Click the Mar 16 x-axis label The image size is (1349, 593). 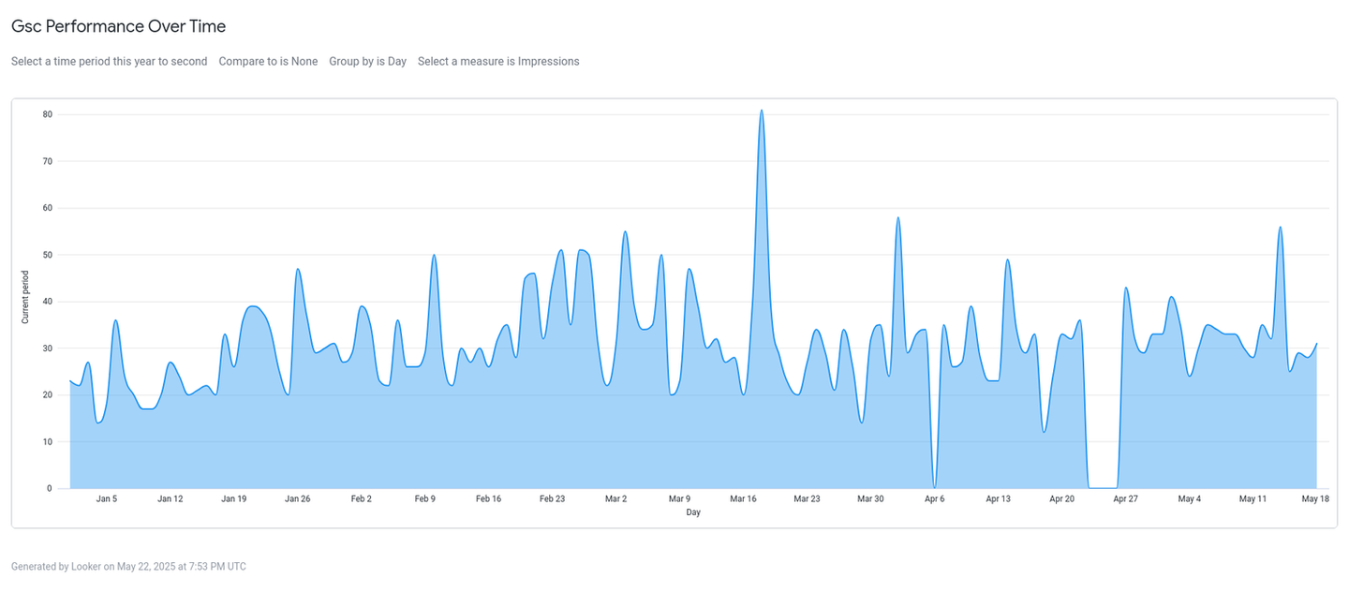pyautogui.click(x=744, y=499)
